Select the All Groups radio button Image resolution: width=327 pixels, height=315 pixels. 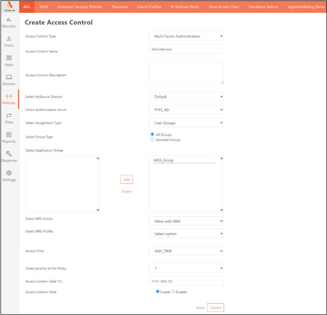point(153,135)
